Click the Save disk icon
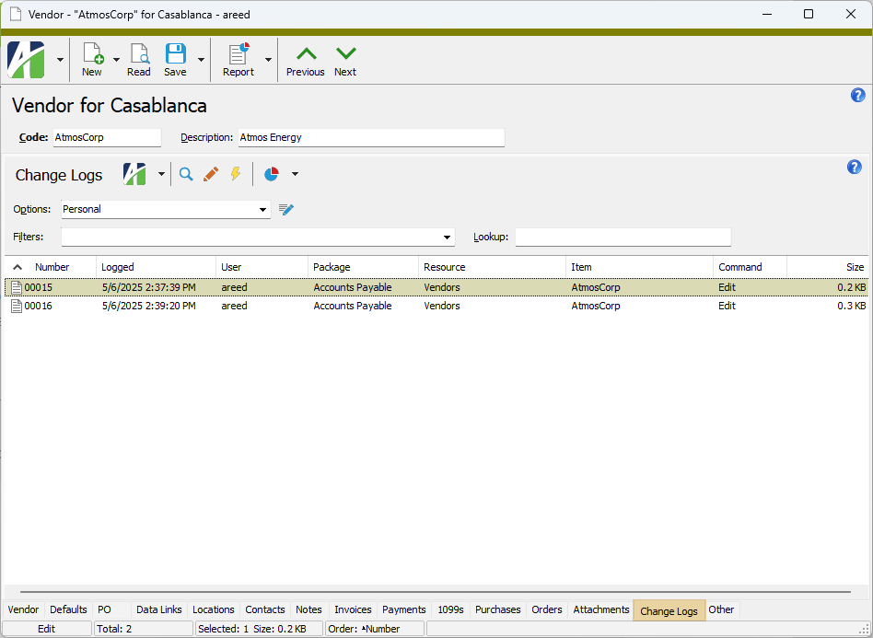The width and height of the screenshot is (873, 638). [175, 53]
